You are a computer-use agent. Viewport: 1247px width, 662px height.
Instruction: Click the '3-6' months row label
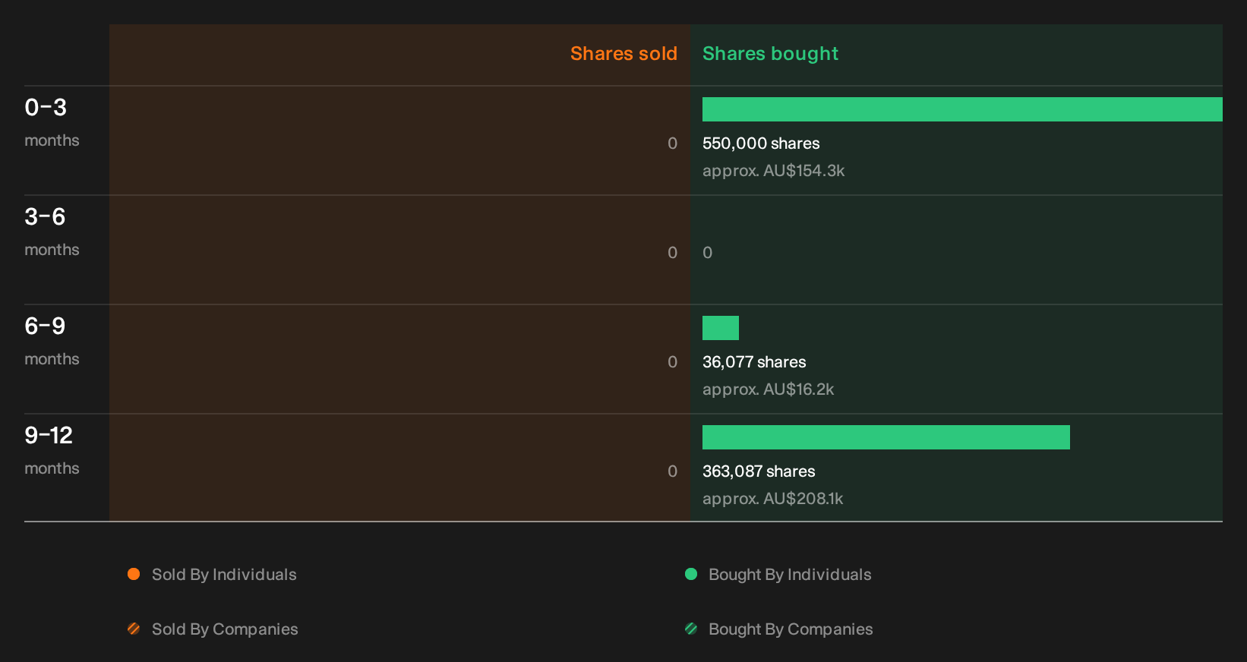(45, 217)
